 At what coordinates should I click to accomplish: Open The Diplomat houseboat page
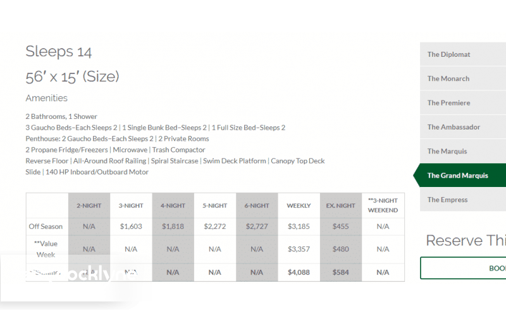tap(448, 54)
